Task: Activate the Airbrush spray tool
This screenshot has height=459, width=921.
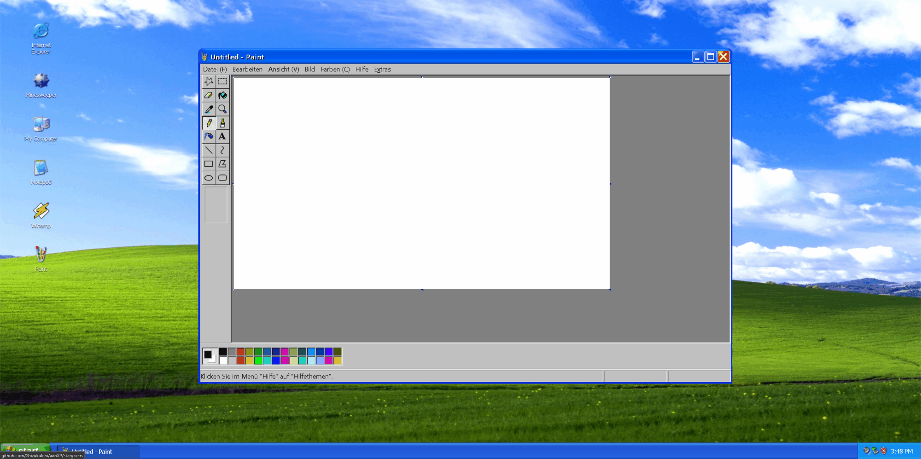Action: pos(209,136)
